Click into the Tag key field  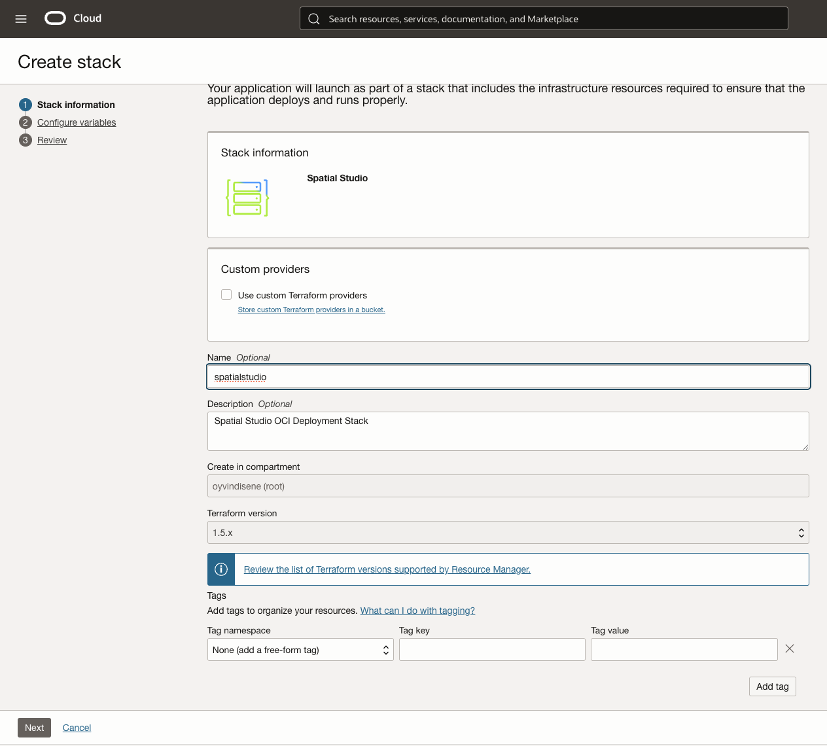492,650
